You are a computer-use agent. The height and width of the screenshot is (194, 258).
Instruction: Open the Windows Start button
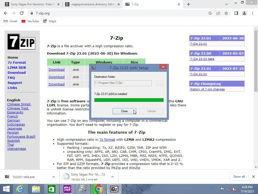tap(6, 189)
